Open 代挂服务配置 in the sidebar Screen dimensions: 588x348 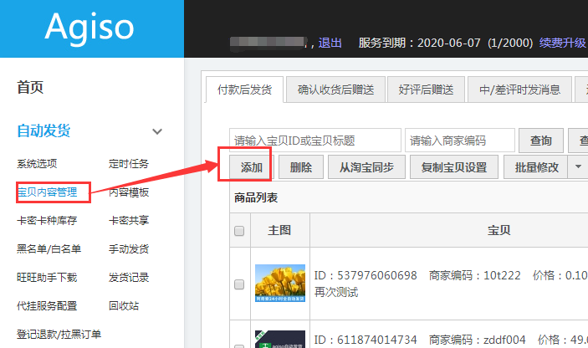click(47, 306)
